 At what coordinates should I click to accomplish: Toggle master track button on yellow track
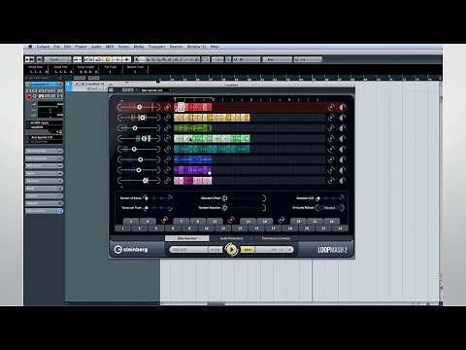(x=167, y=118)
